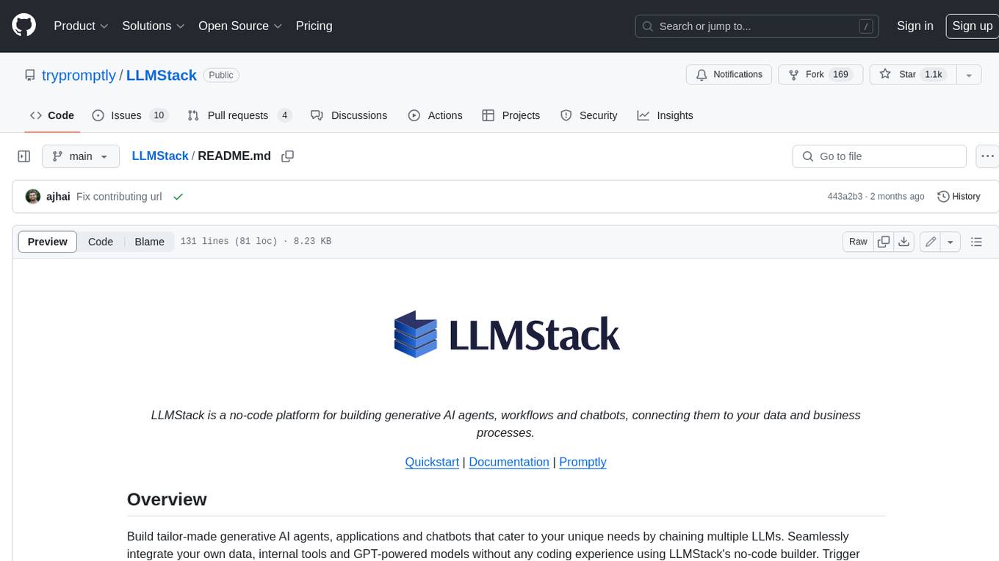Open the ajhai author link
The width and height of the screenshot is (999, 561).
point(58,197)
